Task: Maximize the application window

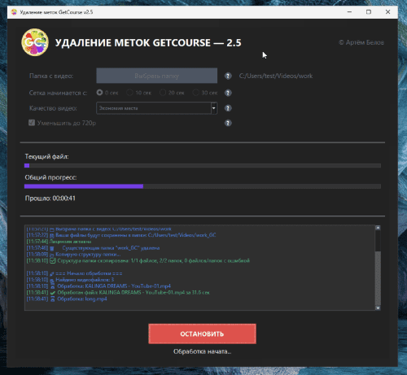Action: (x=369, y=12)
